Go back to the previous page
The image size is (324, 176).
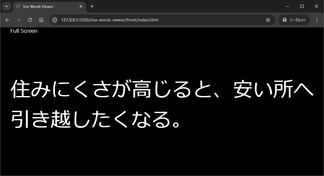(7, 20)
